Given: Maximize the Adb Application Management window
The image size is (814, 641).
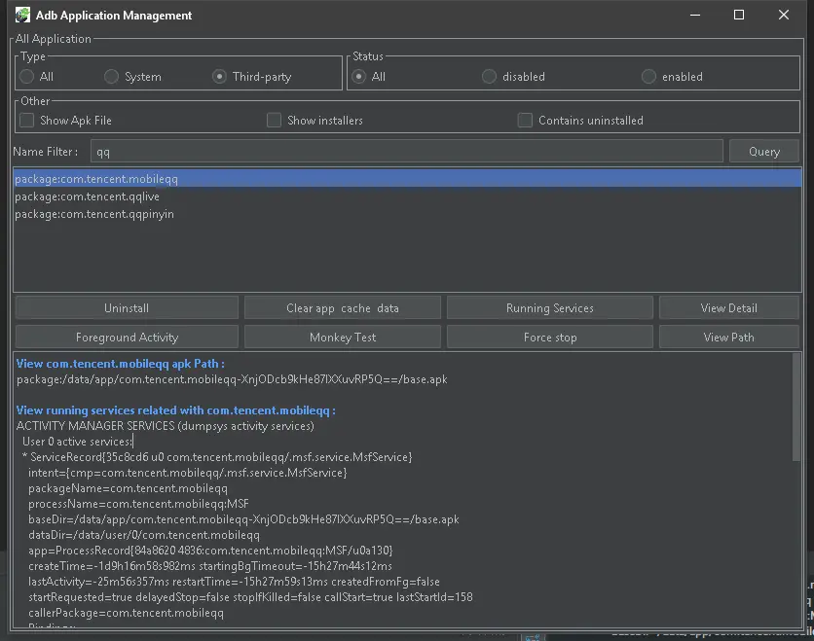Looking at the screenshot, I should (x=739, y=15).
